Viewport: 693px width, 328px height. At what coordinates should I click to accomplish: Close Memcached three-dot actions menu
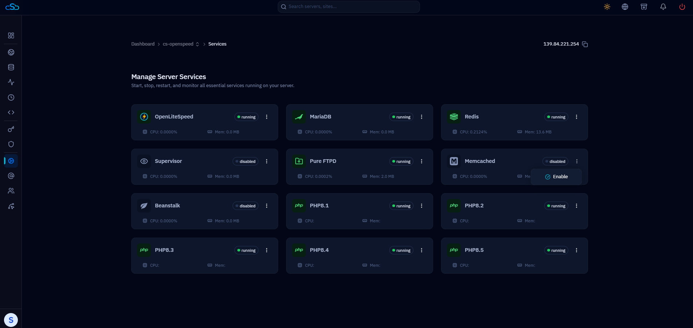pyautogui.click(x=577, y=161)
